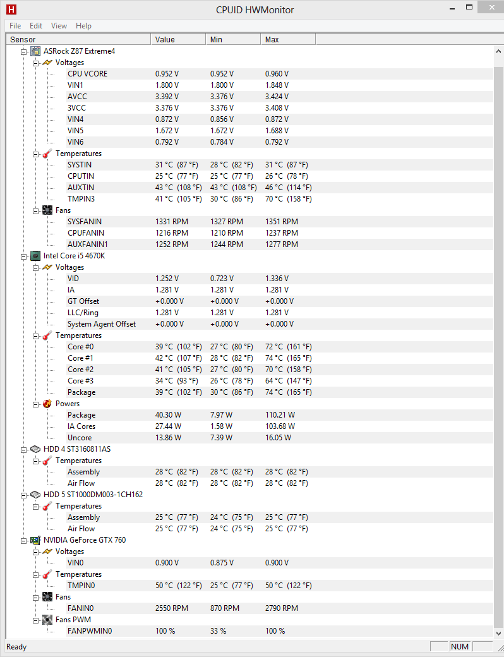Click the ASRock Z87 Extreme4 motherboard icon
504x657 pixels.
pos(36,51)
